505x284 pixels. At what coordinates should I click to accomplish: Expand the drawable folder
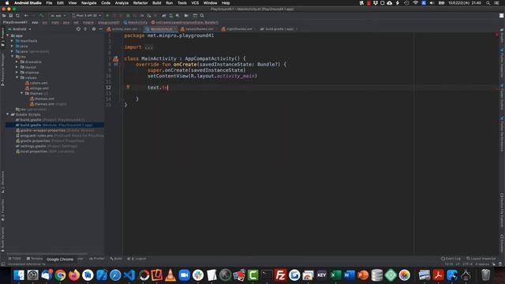click(17, 62)
